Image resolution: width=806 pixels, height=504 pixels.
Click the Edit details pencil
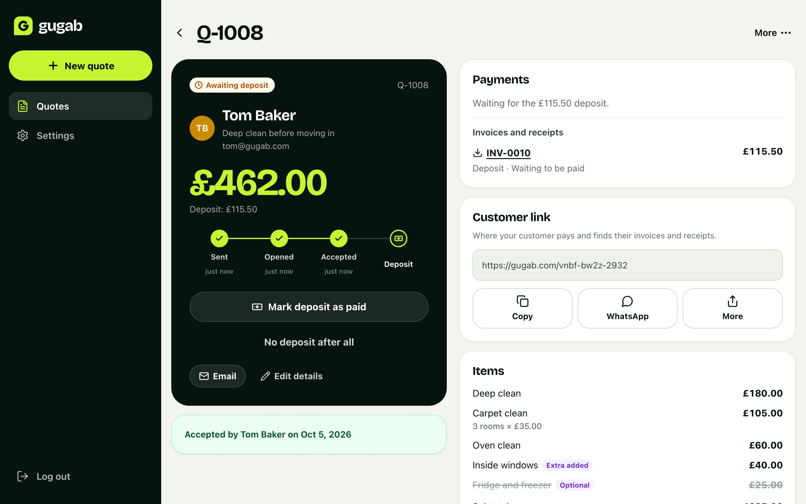point(265,376)
